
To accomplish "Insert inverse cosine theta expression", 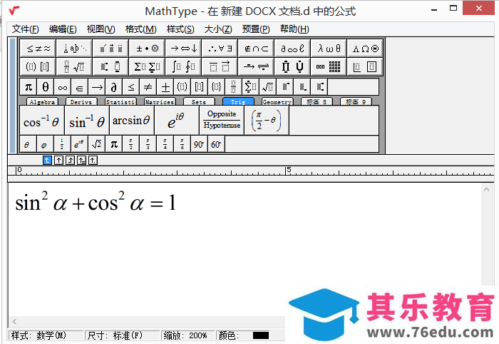I will [42, 121].
